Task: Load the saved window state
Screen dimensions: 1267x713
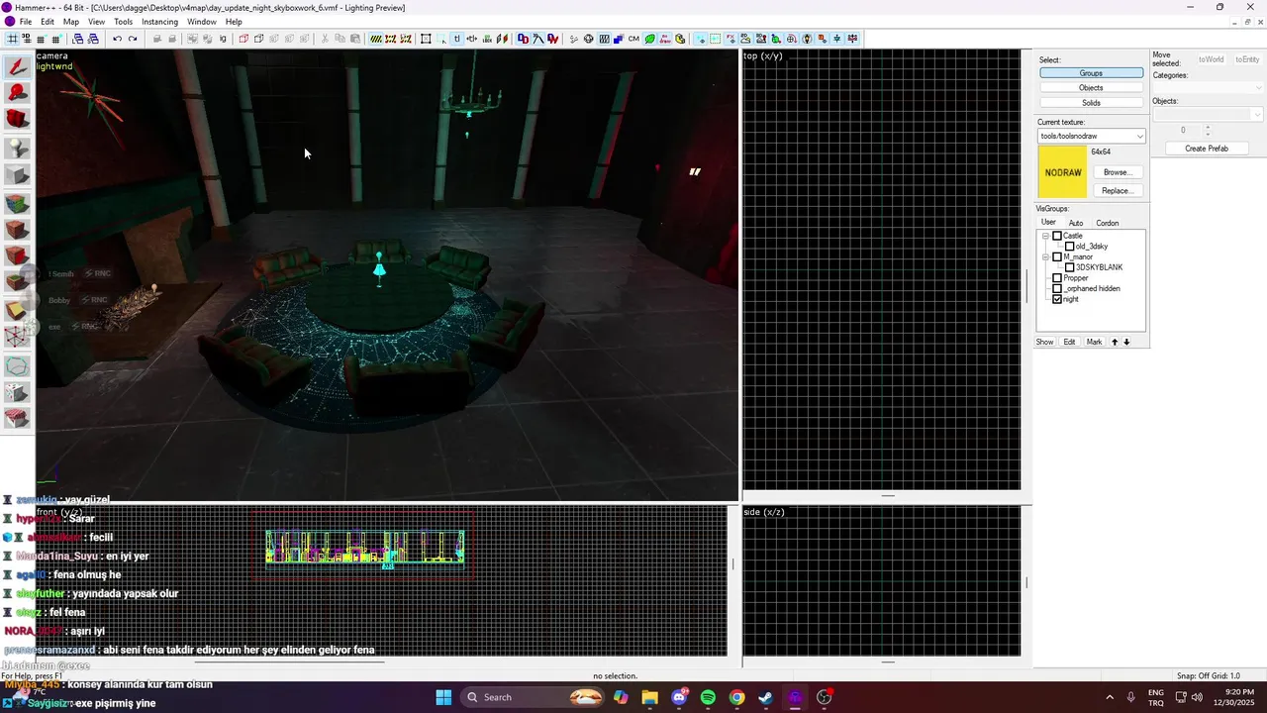Action: click(x=77, y=39)
